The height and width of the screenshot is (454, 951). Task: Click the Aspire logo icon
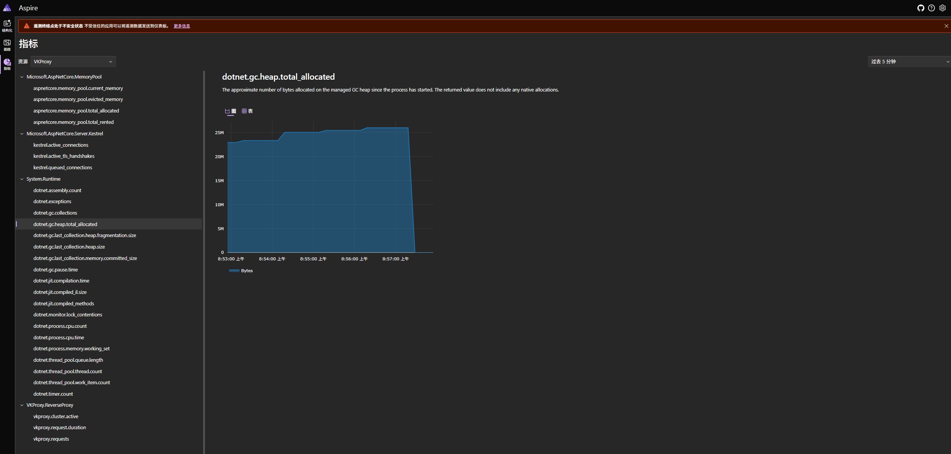click(x=7, y=8)
